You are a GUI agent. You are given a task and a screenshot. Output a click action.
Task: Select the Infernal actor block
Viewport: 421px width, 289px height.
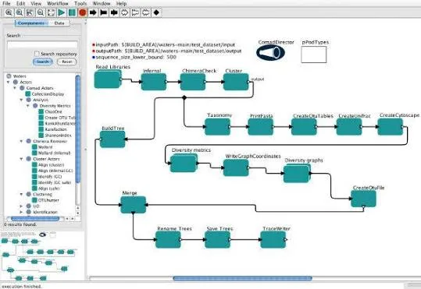tap(154, 82)
